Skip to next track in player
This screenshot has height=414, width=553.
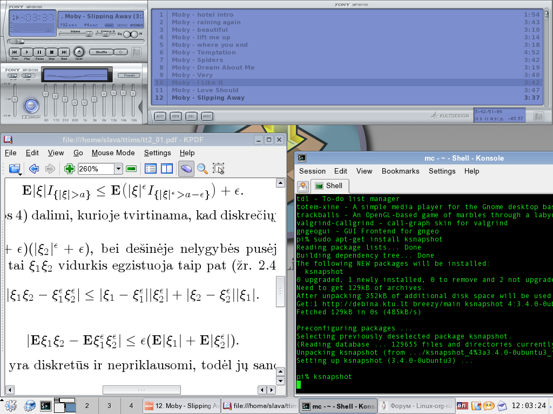(x=64, y=52)
